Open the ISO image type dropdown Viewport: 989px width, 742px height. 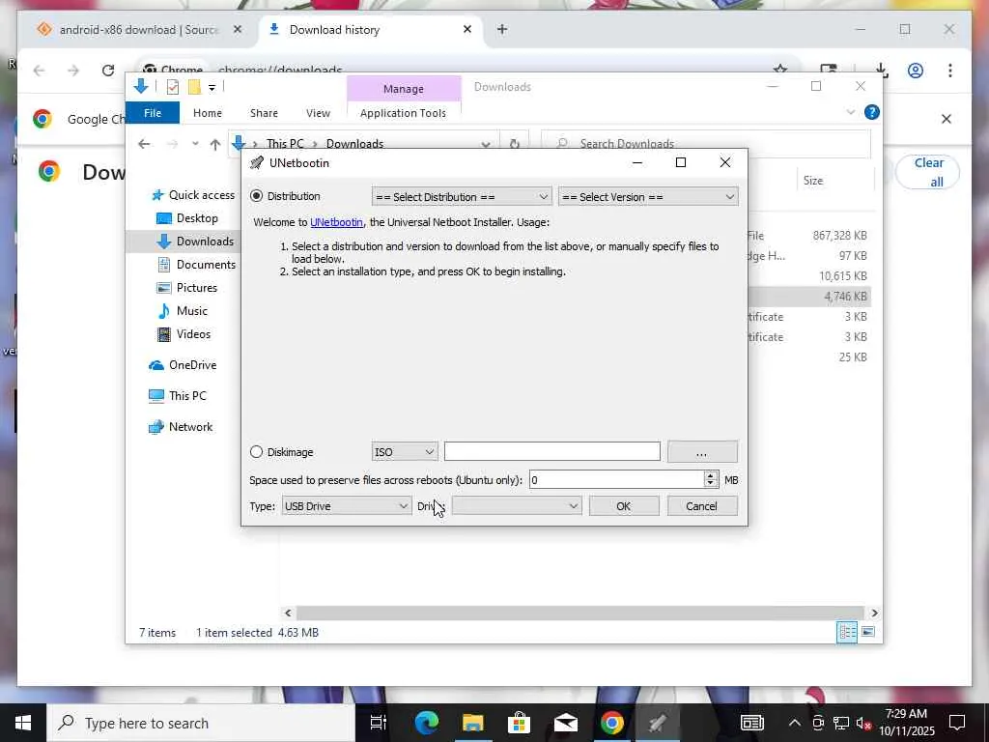405,452
